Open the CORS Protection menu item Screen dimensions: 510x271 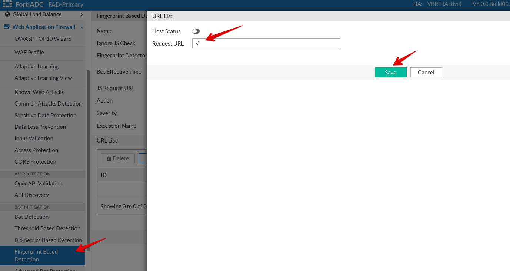tap(35, 162)
